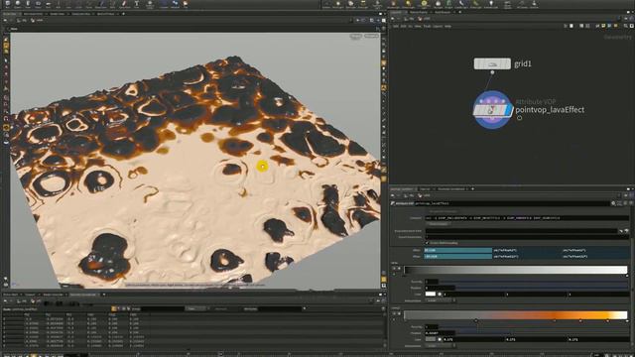Click the first ramp Position field

click(441, 288)
